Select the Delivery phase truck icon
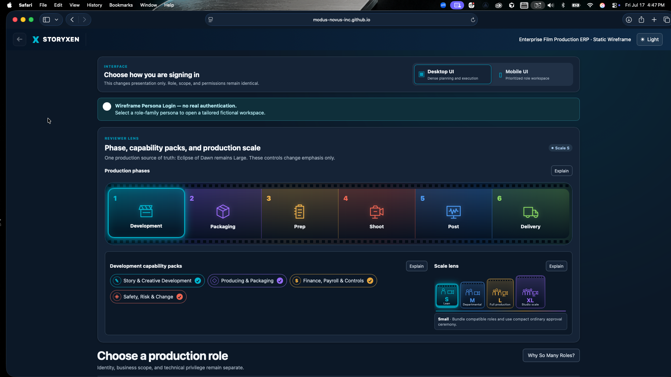 pos(531,212)
